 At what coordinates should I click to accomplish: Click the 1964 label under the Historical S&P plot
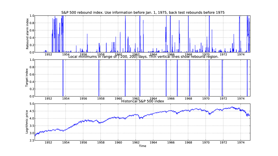coord(153,143)
